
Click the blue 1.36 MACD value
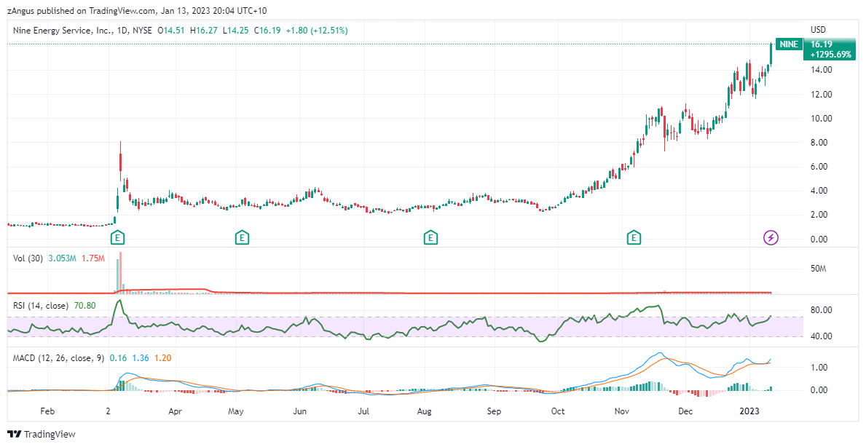click(x=140, y=358)
